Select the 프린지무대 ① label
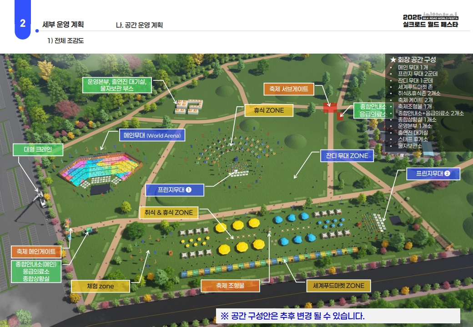 174,189
